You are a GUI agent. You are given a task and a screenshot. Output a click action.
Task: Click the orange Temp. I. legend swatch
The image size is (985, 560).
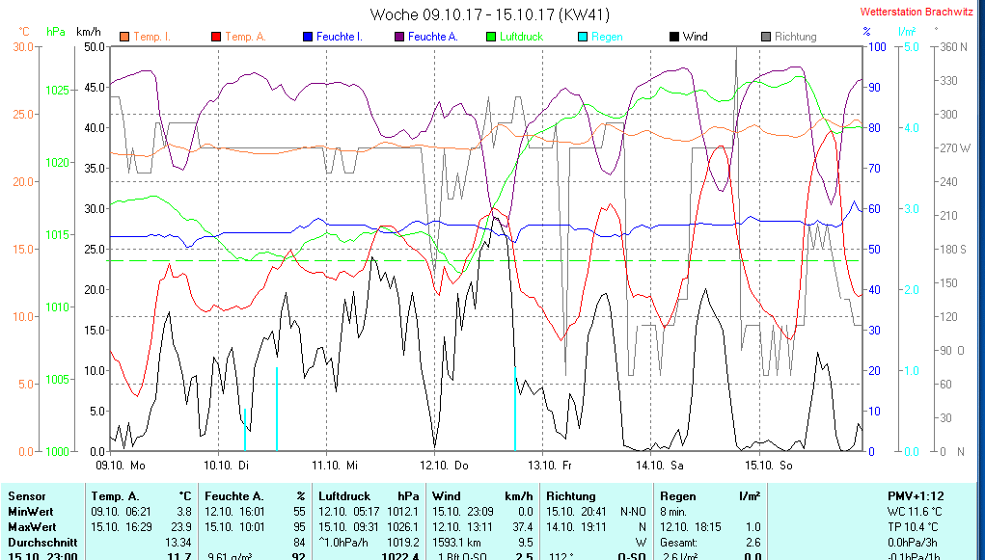(x=123, y=37)
